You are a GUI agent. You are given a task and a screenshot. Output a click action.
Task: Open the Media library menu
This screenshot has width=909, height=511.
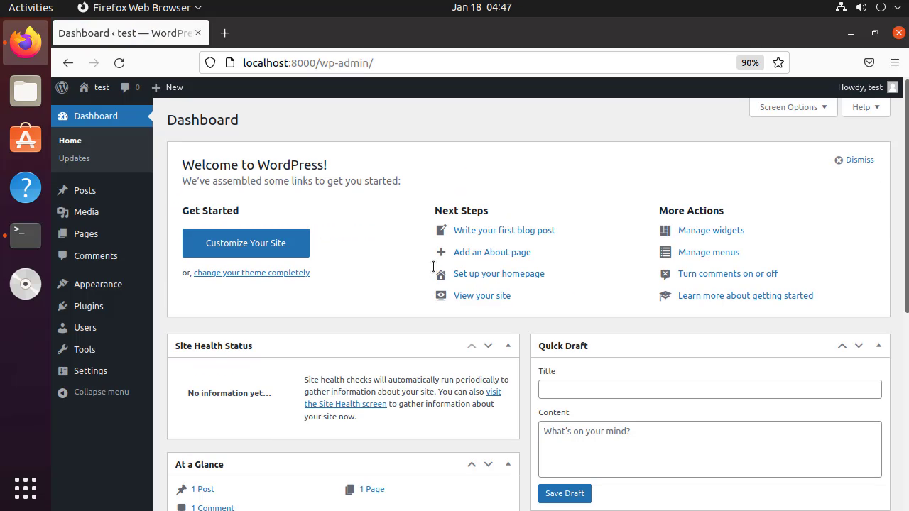(x=102, y=211)
